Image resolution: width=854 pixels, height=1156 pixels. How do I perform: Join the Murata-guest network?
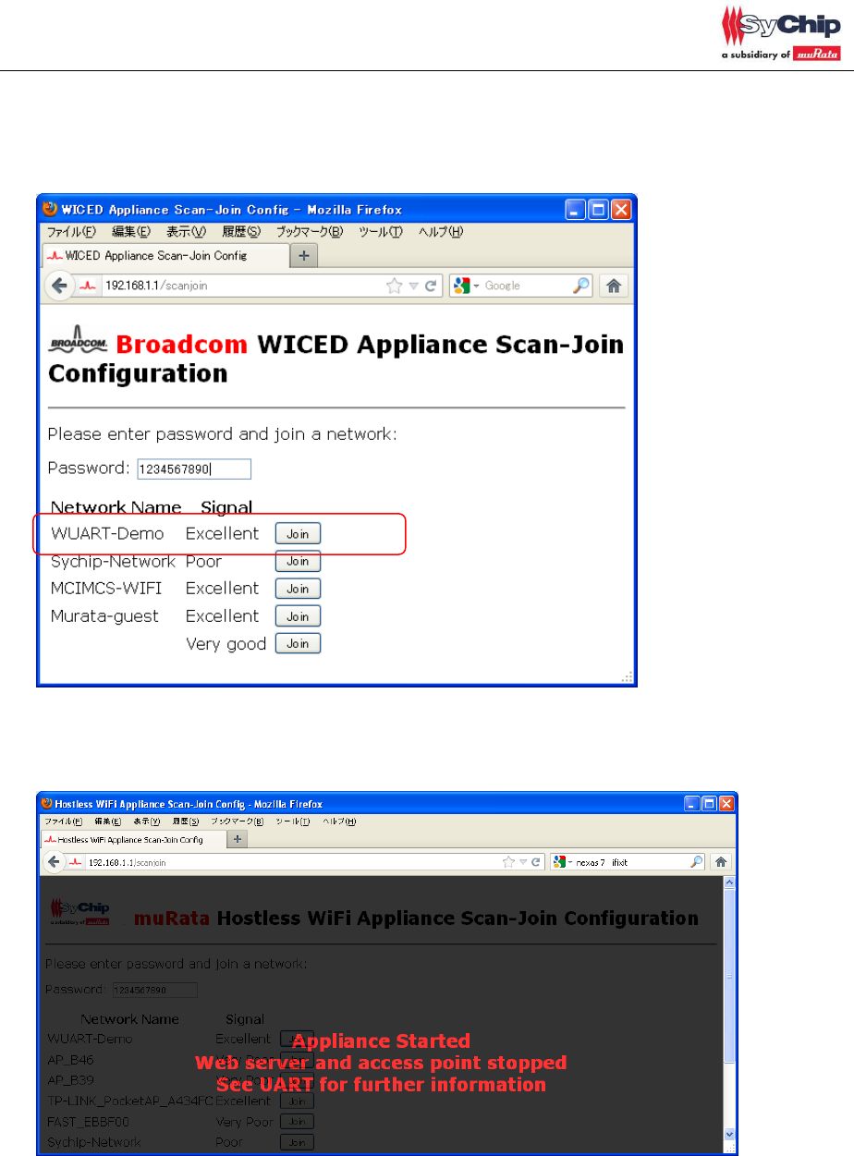tap(298, 616)
